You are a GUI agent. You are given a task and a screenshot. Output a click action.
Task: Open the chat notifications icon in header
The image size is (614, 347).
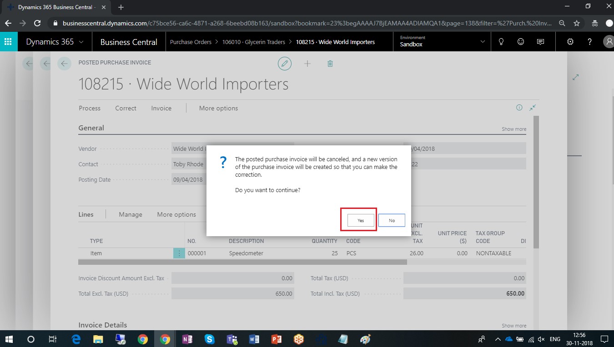[x=540, y=42]
